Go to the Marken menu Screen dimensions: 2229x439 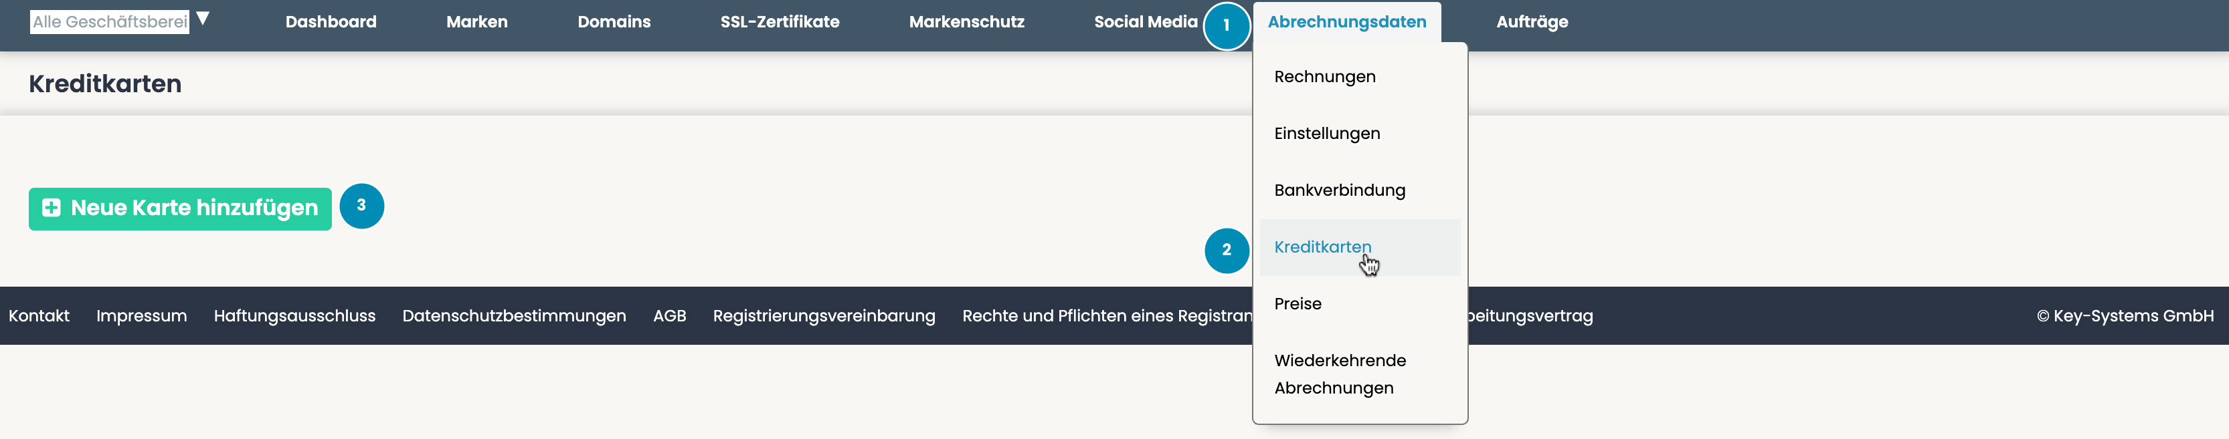coord(476,21)
